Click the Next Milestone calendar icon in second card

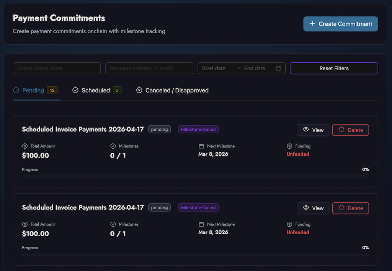(x=201, y=224)
